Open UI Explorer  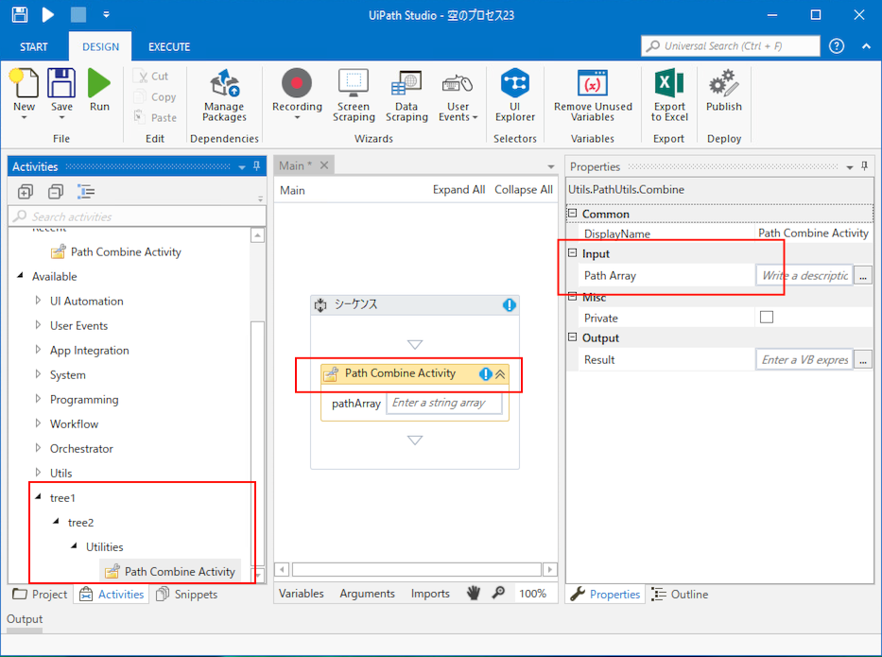point(514,95)
